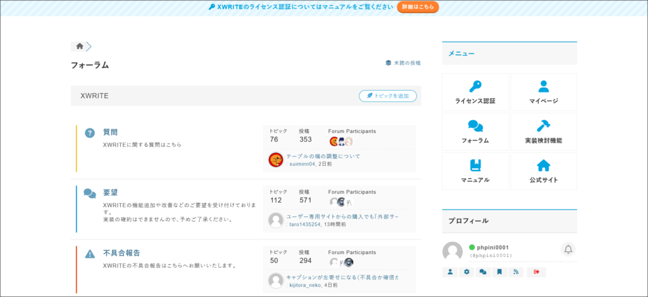Click the phpini0001 profile avatar

[x=452, y=251]
